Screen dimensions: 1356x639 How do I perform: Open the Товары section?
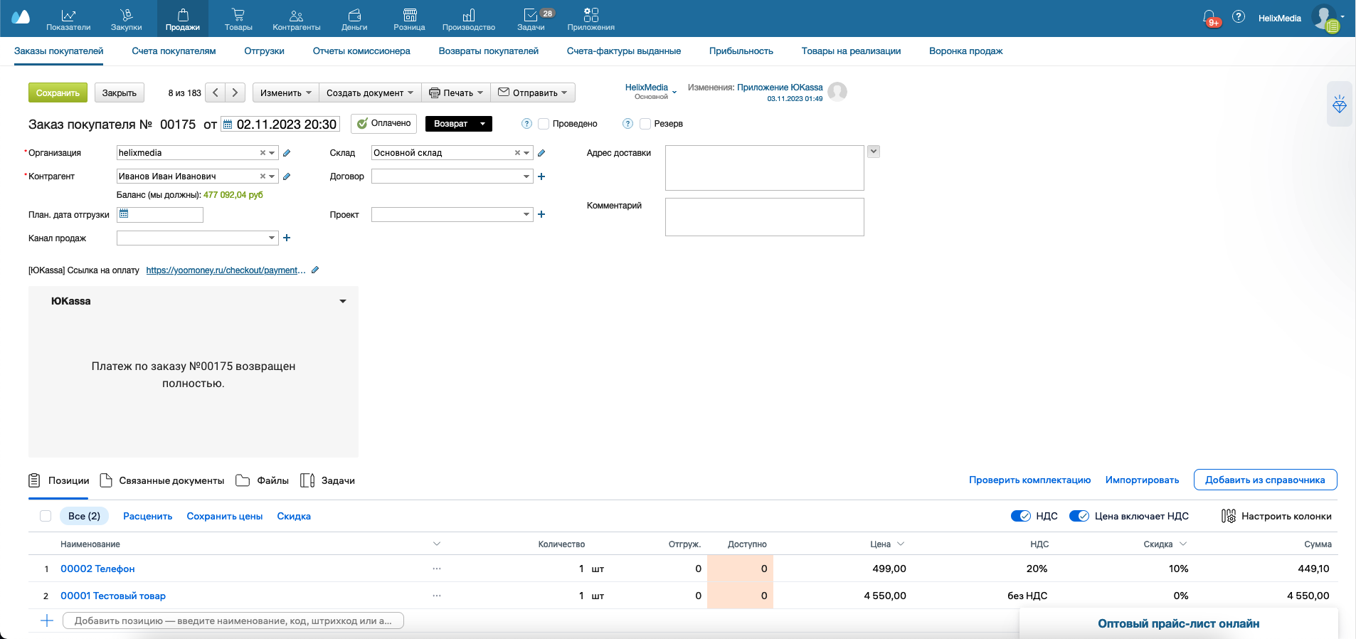tap(238, 19)
